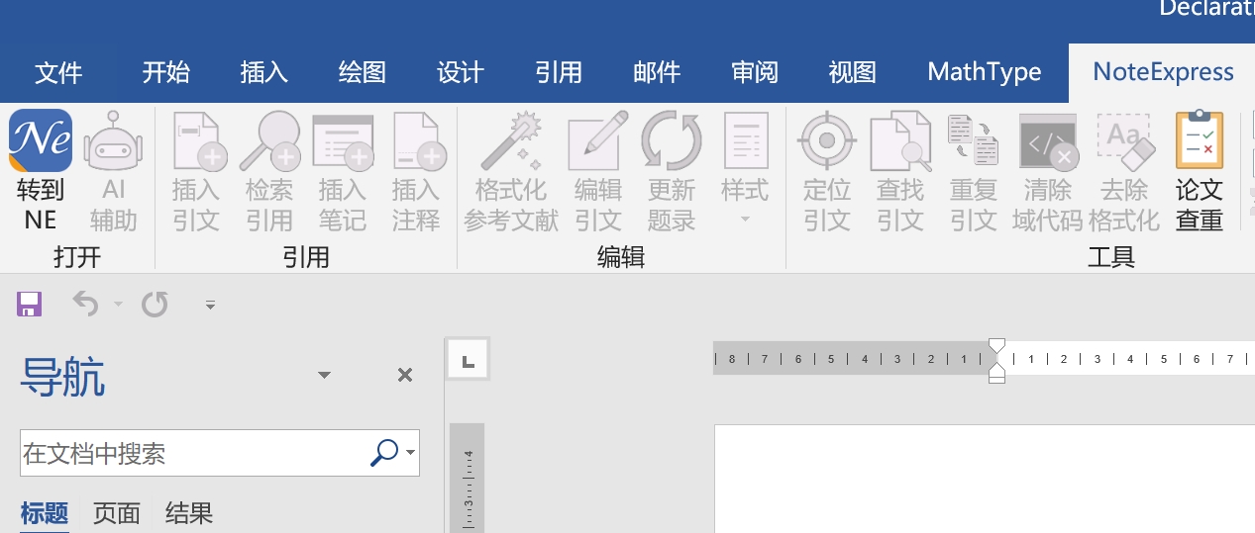Click the redo/repeat arrow icon

point(155,305)
